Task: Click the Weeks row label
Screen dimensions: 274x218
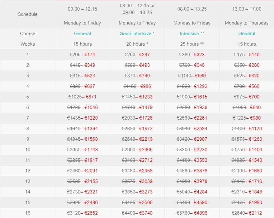Action: 28,44
